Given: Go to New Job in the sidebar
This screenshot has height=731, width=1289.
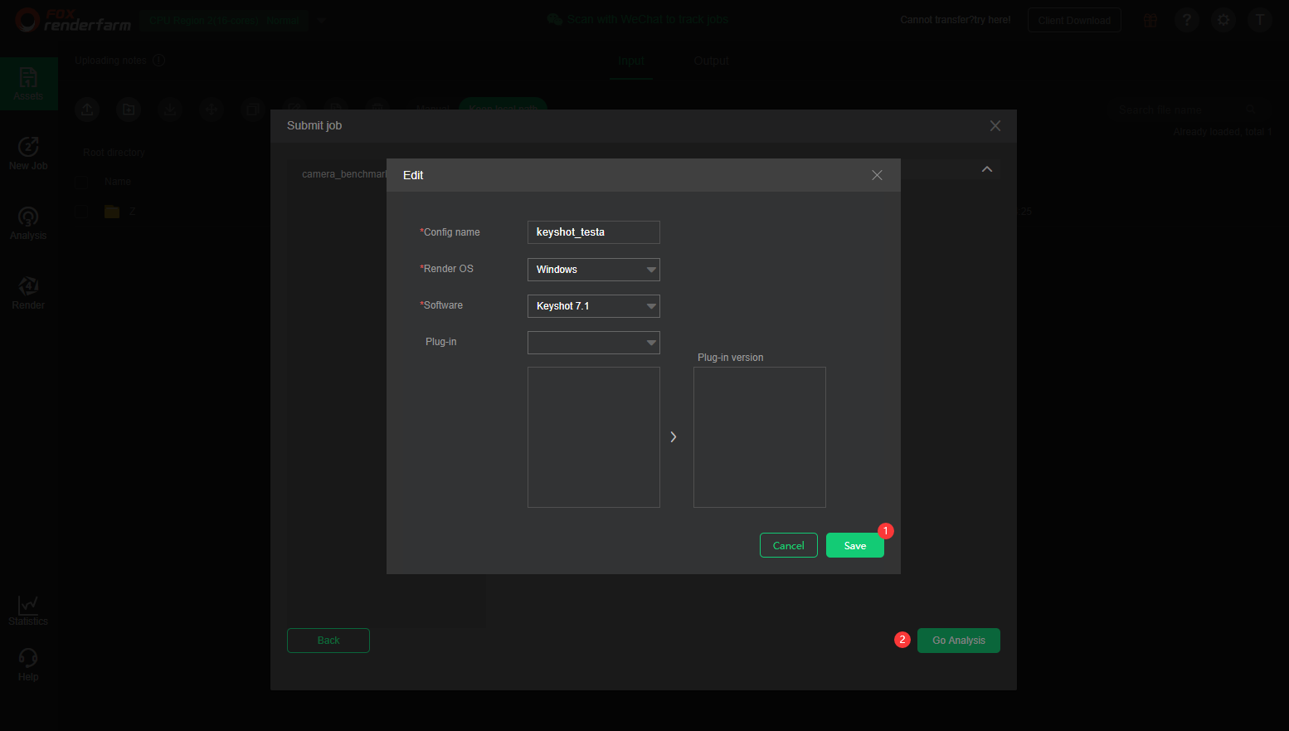Looking at the screenshot, I should pos(28,154).
